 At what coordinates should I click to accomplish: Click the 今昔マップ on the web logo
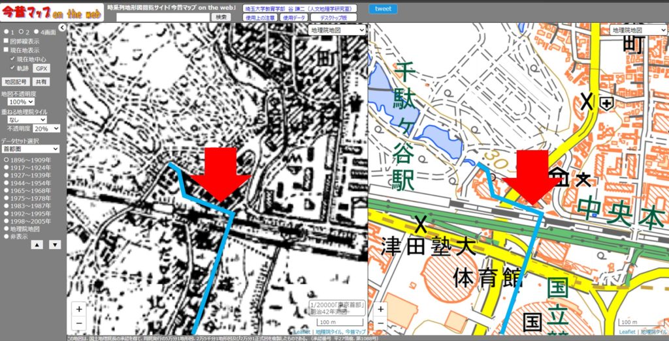51,11
